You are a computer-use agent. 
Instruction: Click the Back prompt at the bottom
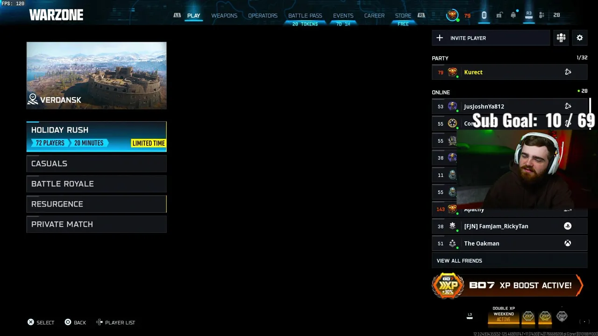75,322
